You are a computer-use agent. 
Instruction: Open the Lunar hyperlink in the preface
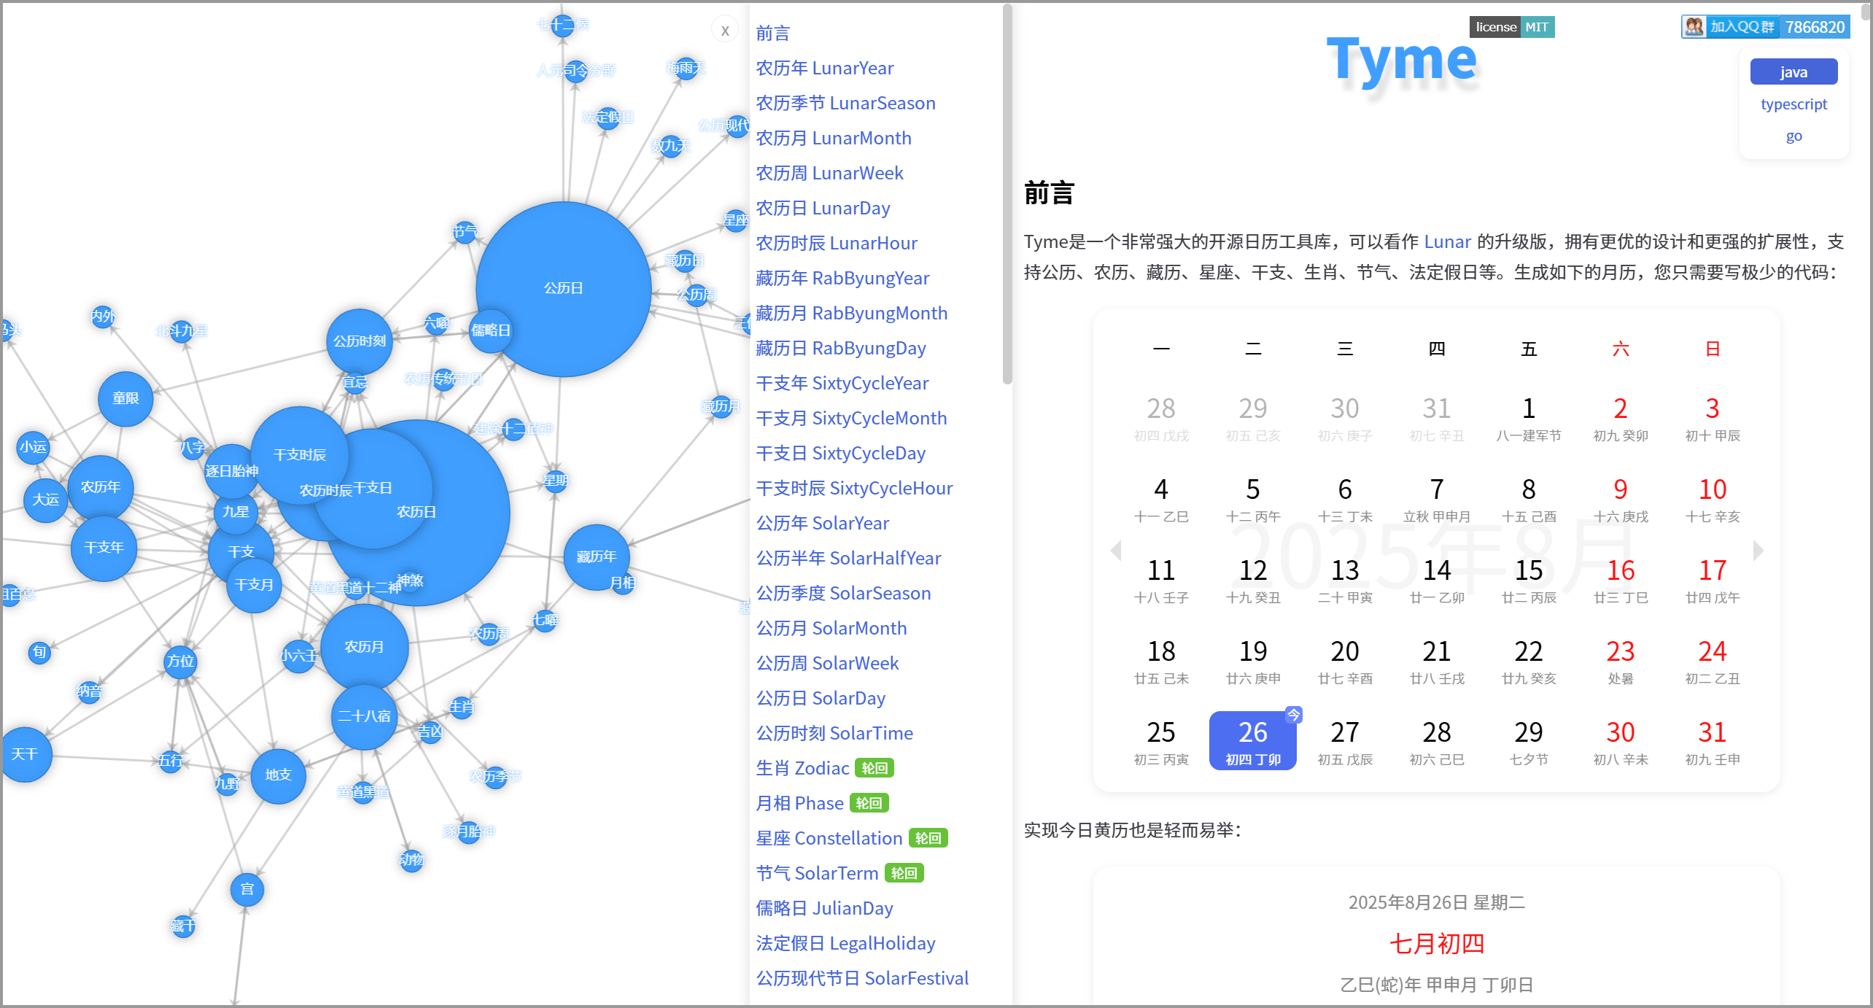tap(1446, 241)
